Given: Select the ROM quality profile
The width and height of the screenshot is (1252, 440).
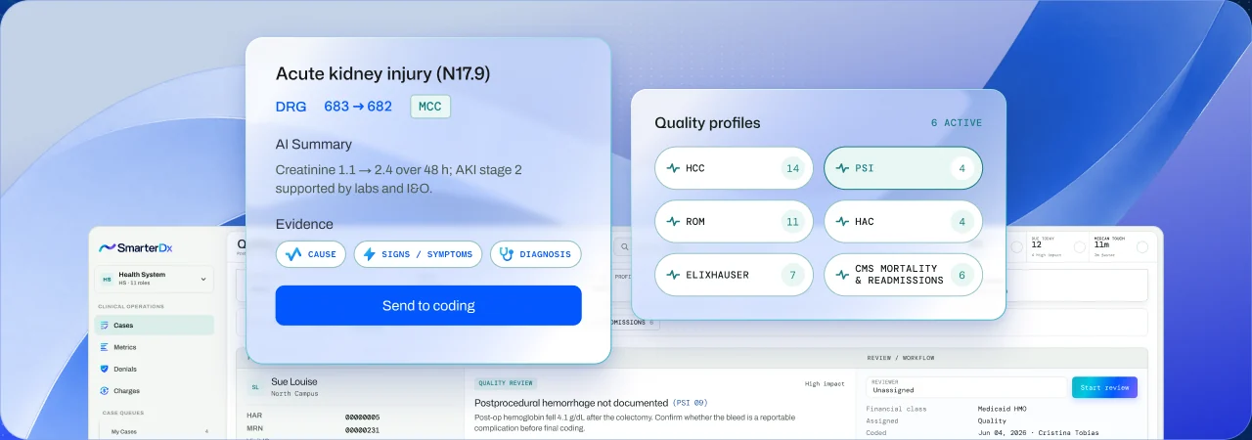Looking at the screenshot, I should pos(734,222).
